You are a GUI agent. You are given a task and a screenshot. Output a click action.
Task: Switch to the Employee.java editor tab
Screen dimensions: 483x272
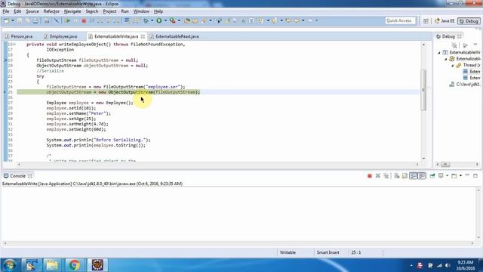point(60,36)
